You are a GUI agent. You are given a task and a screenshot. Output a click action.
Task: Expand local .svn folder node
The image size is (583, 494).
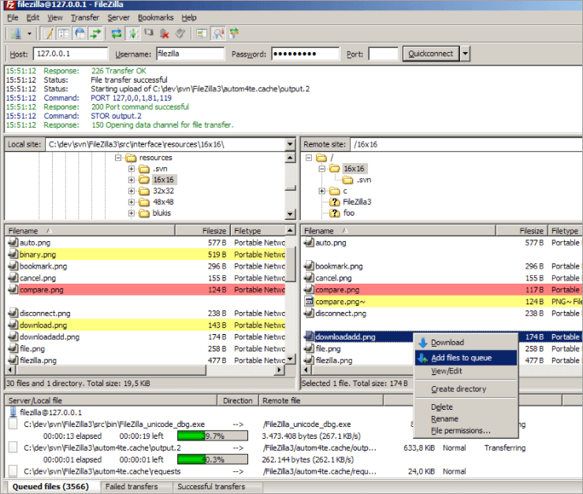[132, 169]
